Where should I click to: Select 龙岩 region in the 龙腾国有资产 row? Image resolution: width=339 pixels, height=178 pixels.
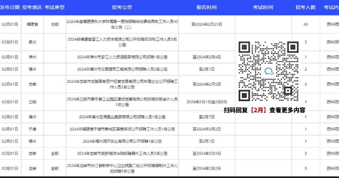click(x=32, y=84)
